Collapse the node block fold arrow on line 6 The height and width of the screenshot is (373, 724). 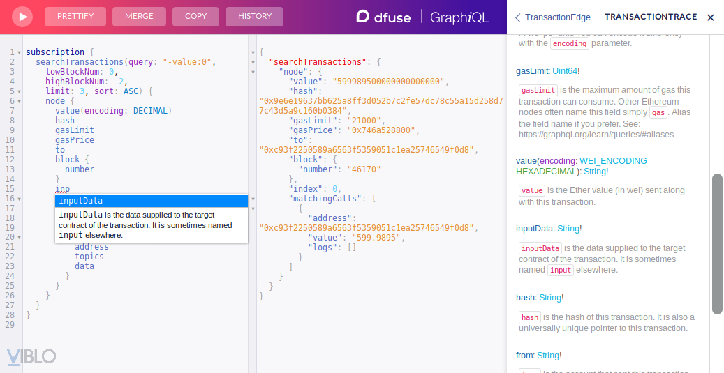coord(19,101)
